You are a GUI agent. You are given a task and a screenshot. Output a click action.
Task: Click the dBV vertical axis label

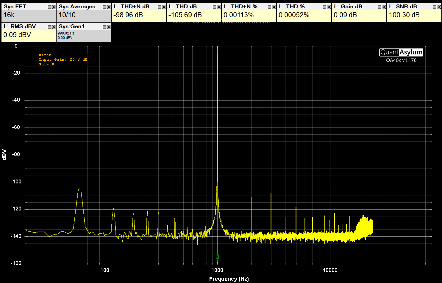coord(4,155)
